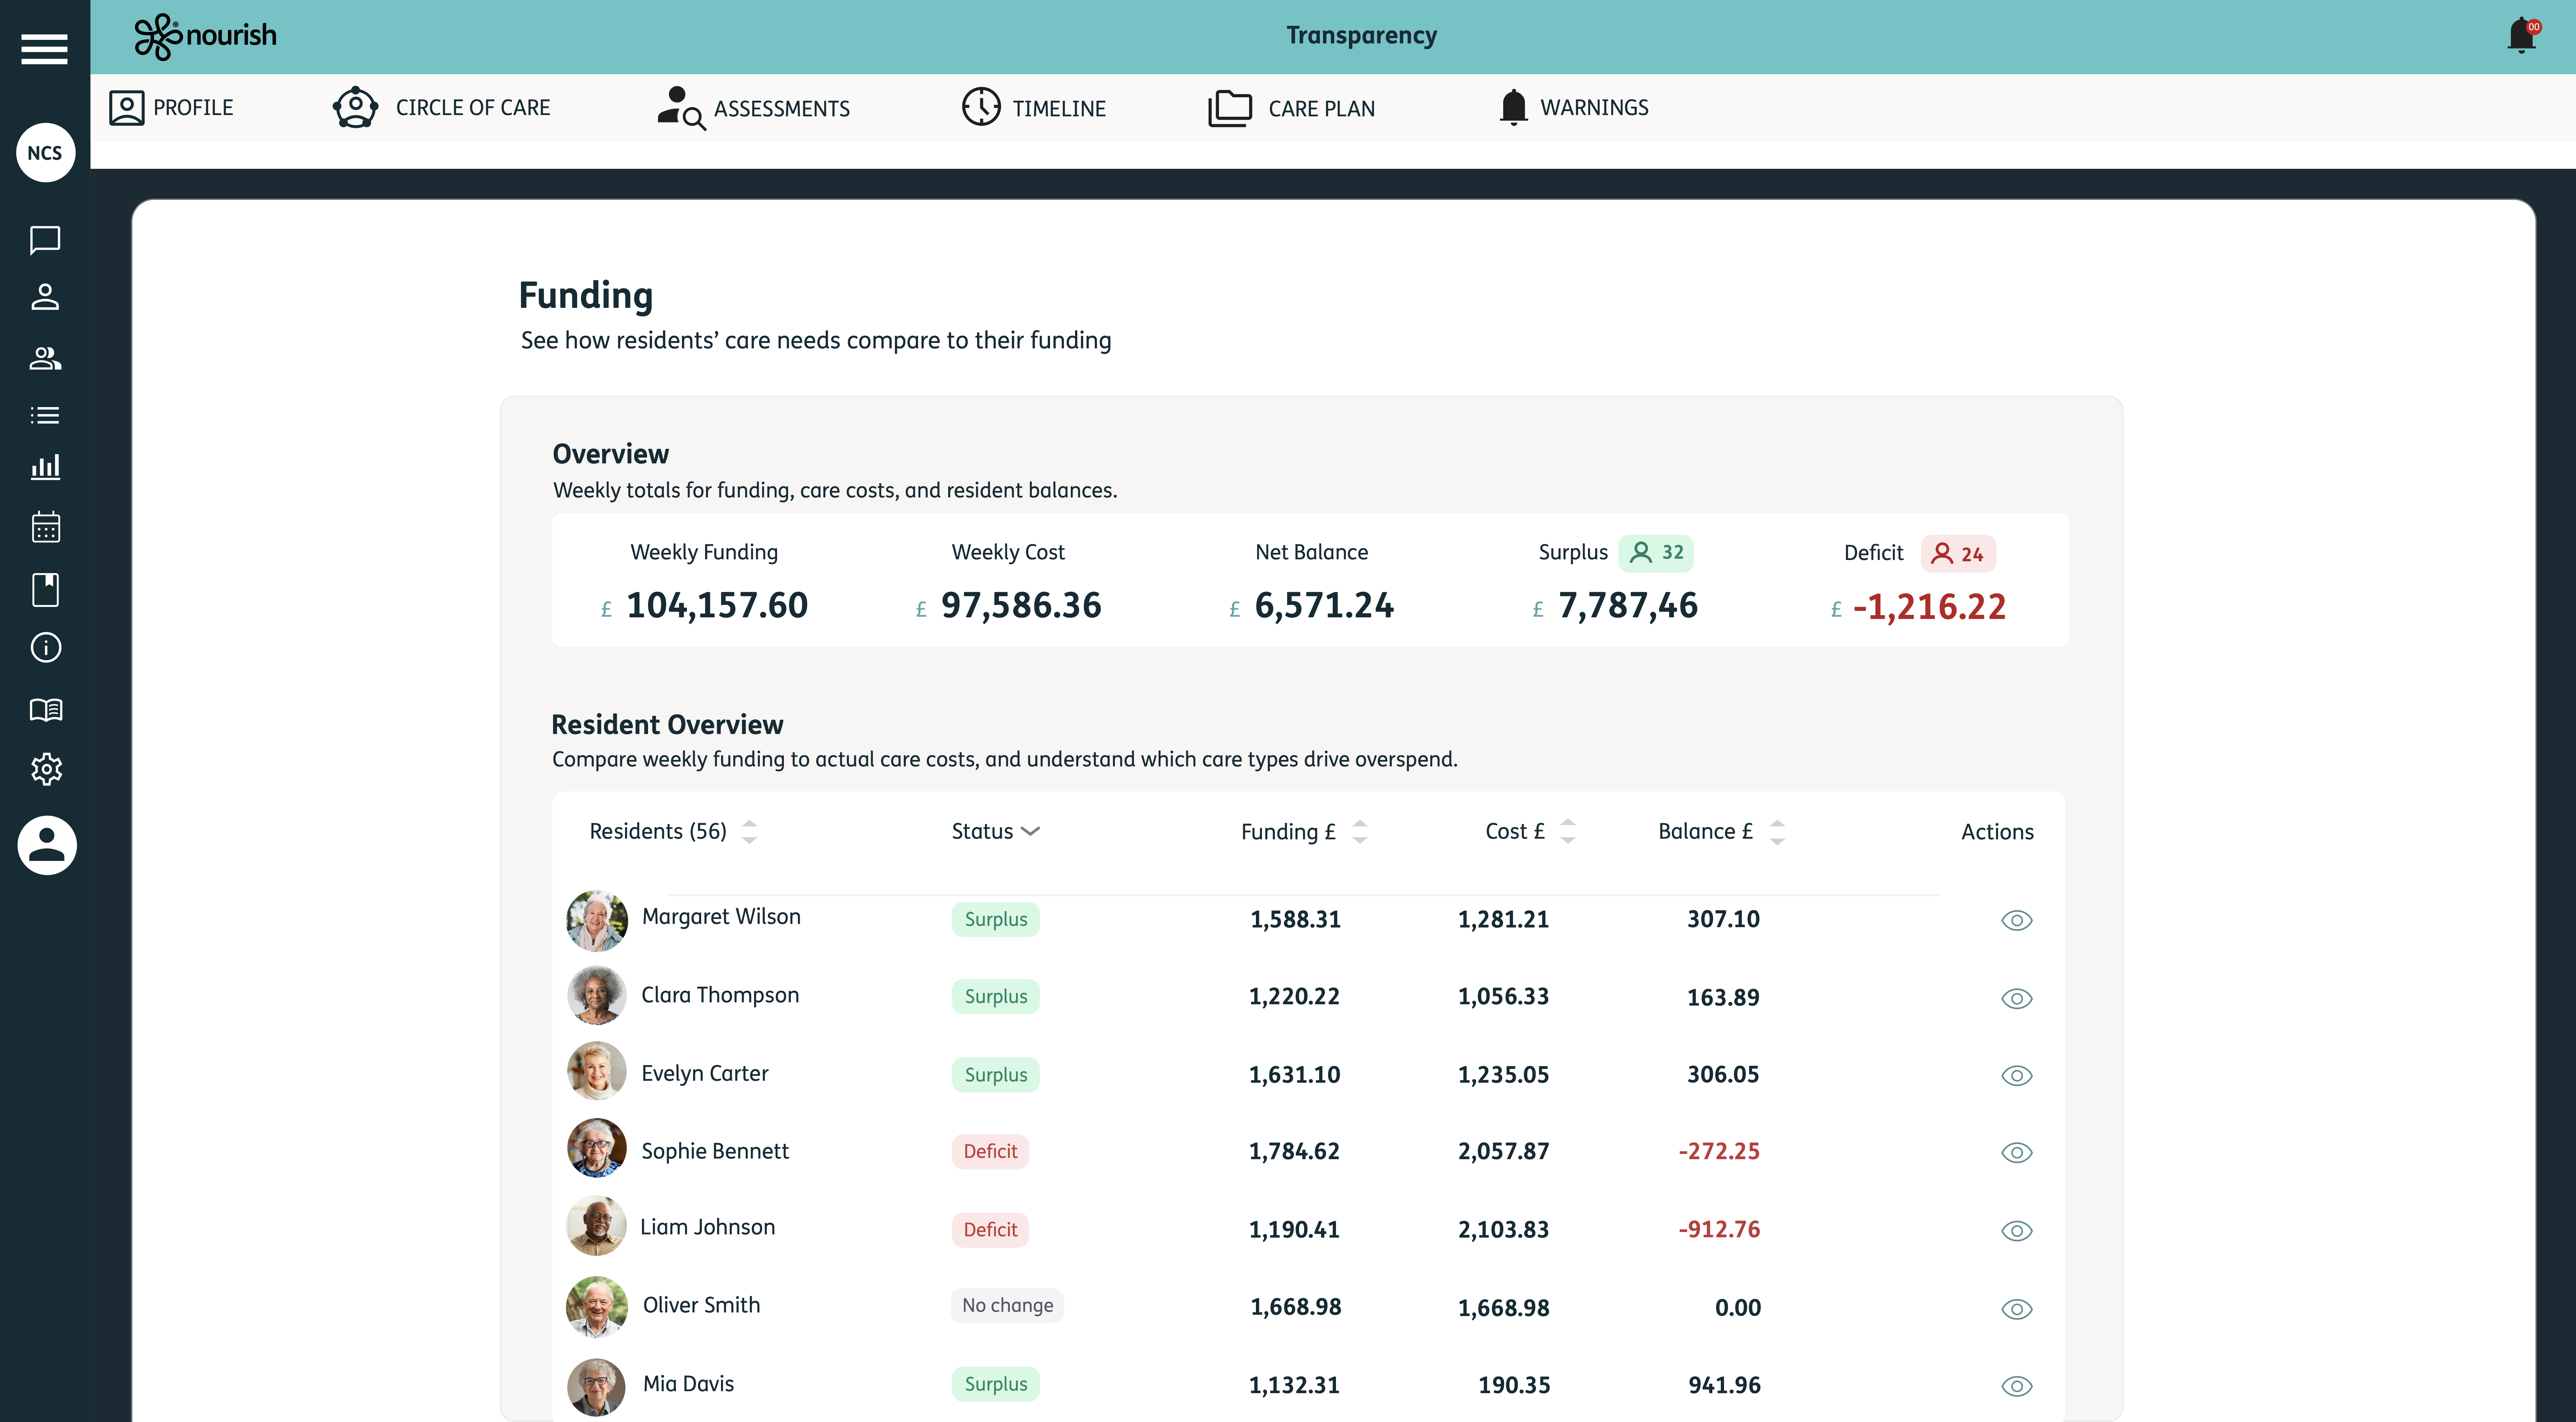
Task: Open the TIMELINE tab
Action: [1034, 108]
